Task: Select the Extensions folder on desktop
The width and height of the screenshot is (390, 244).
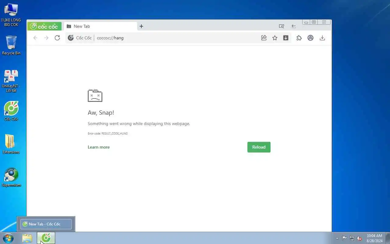Action: tap(11, 144)
